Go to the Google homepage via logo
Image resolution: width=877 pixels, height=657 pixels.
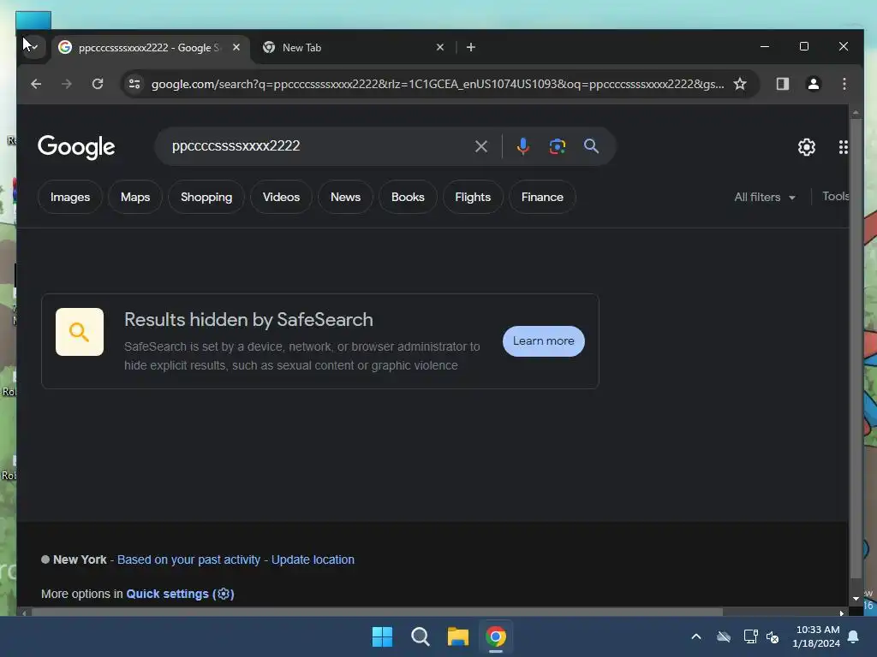pyautogui.click(x=76, y=147)
